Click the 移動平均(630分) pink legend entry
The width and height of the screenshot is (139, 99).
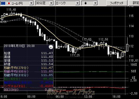[16, 72]
